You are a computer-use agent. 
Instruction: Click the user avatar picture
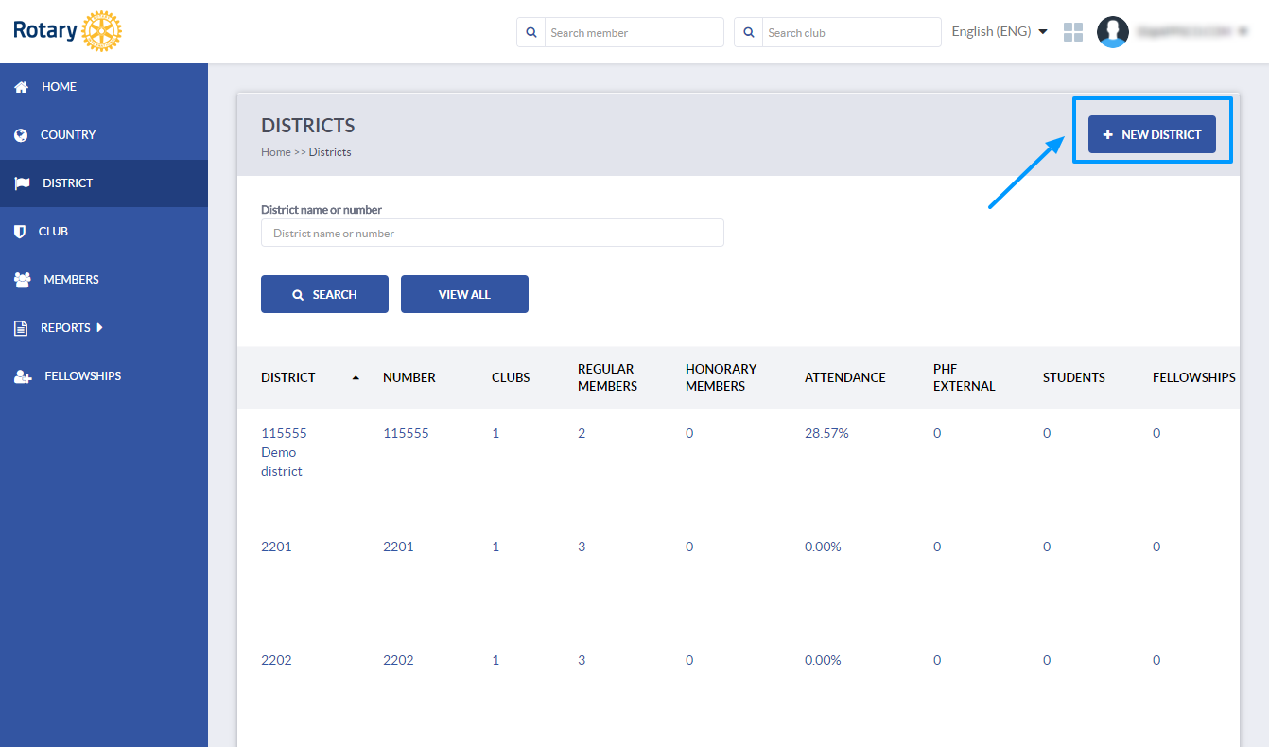tap(1113, 31)
